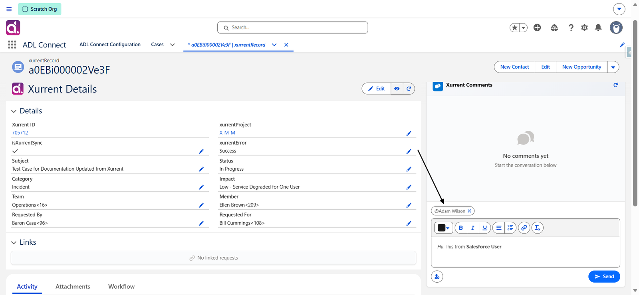Image resolution: width=639 pixels, height=295 pixels.
Task: Edit the Impact field pencil
Action: point(409,187)
